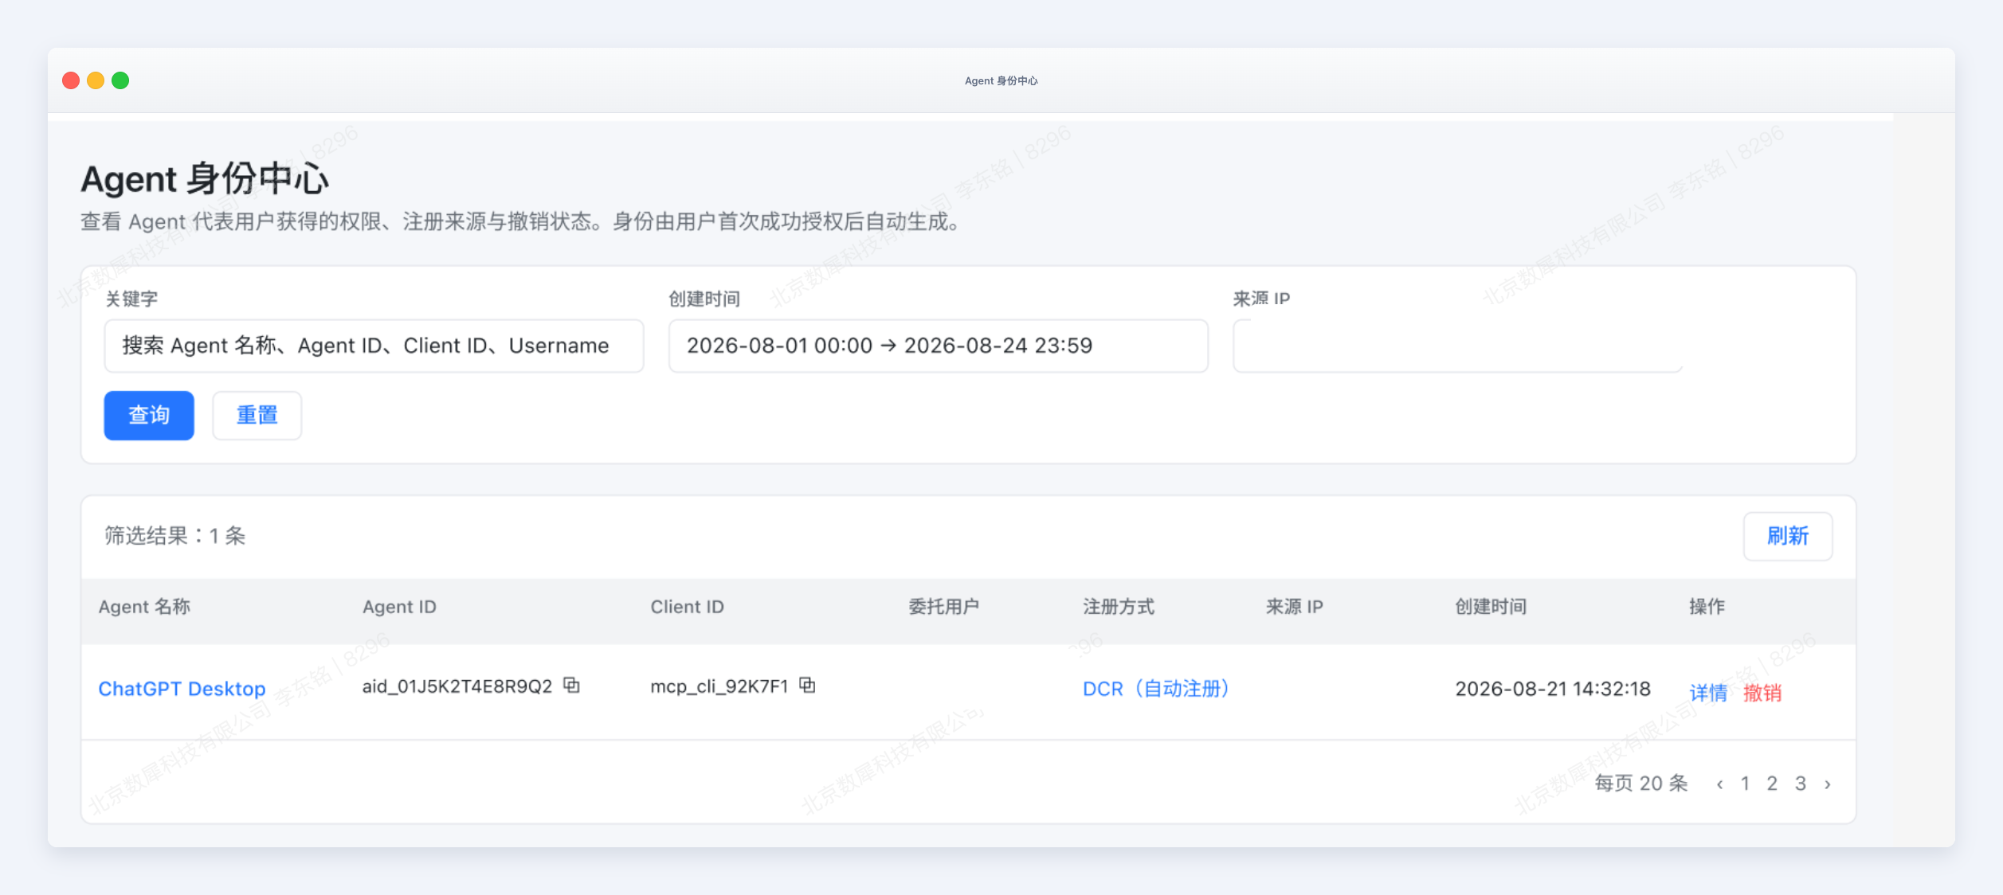This screenshot has width=2003, height=895.
Task: Click the blue 查询 search button
Action: [x=149, y=415]
